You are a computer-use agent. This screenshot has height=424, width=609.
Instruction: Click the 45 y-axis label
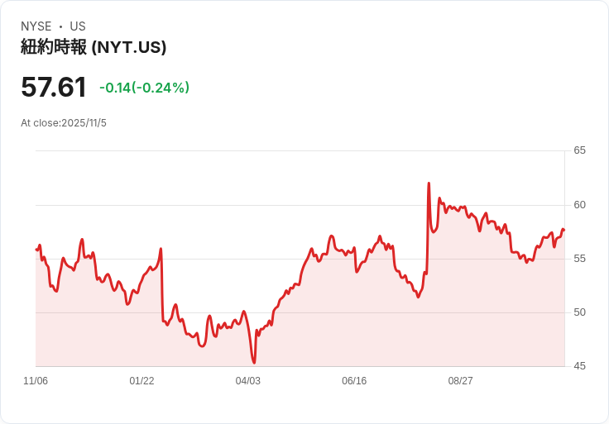coord(579,366)
